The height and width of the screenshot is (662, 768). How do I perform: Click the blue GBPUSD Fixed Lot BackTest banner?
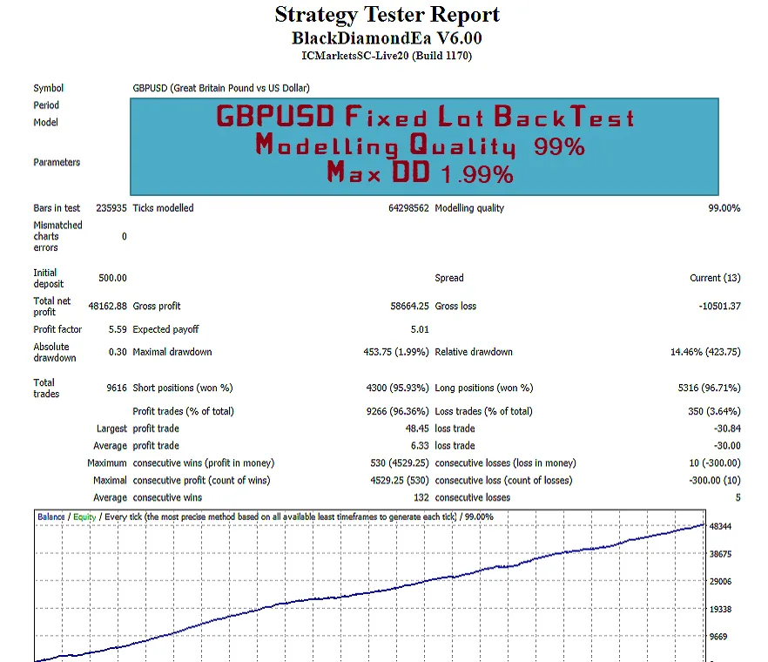(x=424, y=145)
